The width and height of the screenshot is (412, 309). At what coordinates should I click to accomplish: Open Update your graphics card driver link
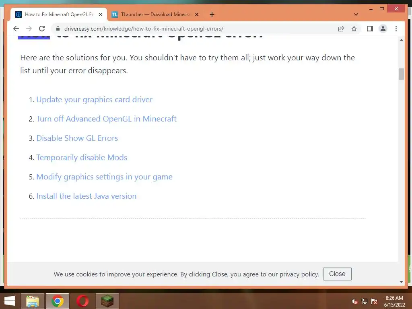94,100
